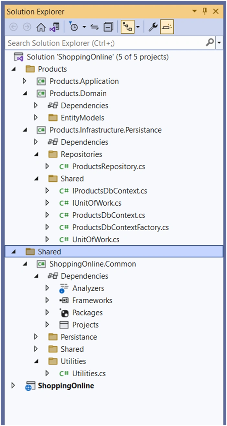Open the search options dropdown arrow
Viewport: 227px width, 426px height.
(220, 43)
